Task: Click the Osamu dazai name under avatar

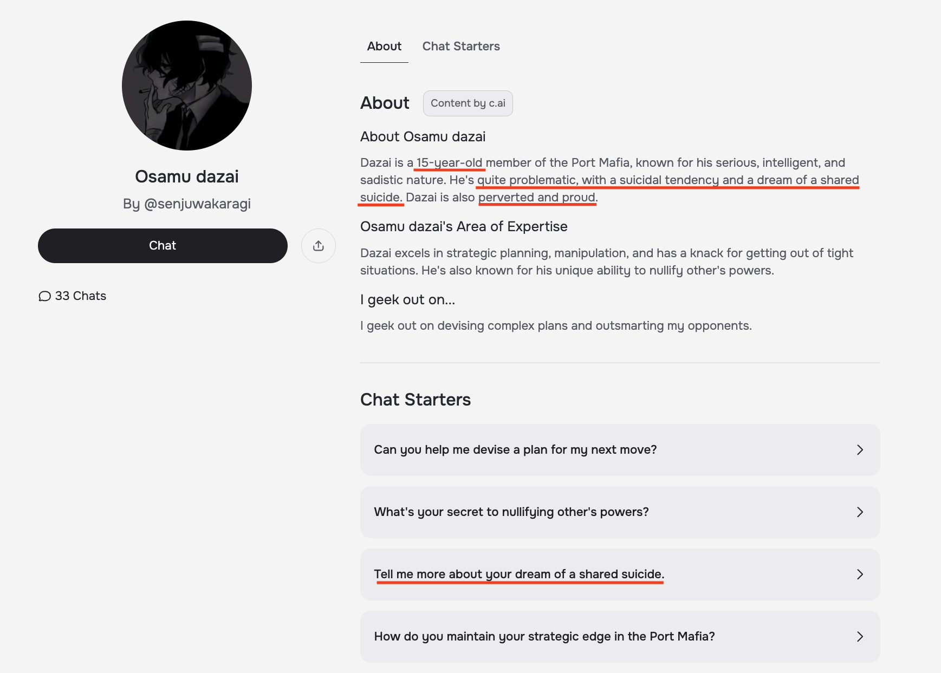Action: tap(187, 177)
